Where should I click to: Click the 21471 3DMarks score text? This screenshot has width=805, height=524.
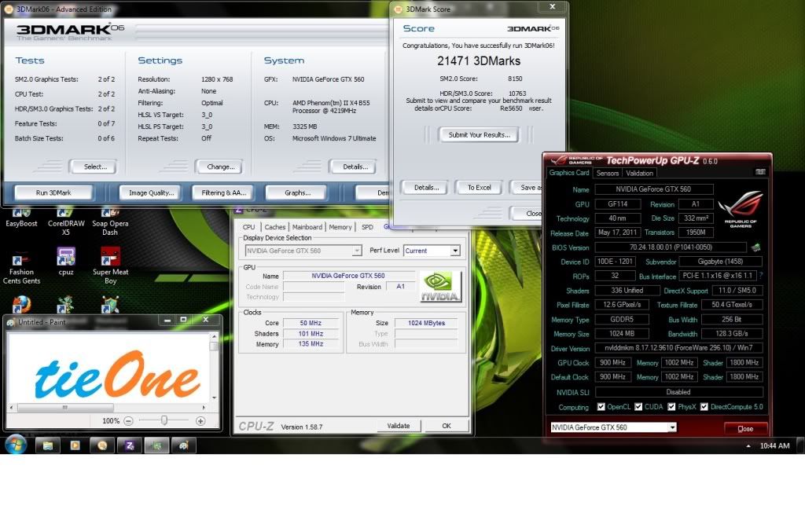[479, 60]
